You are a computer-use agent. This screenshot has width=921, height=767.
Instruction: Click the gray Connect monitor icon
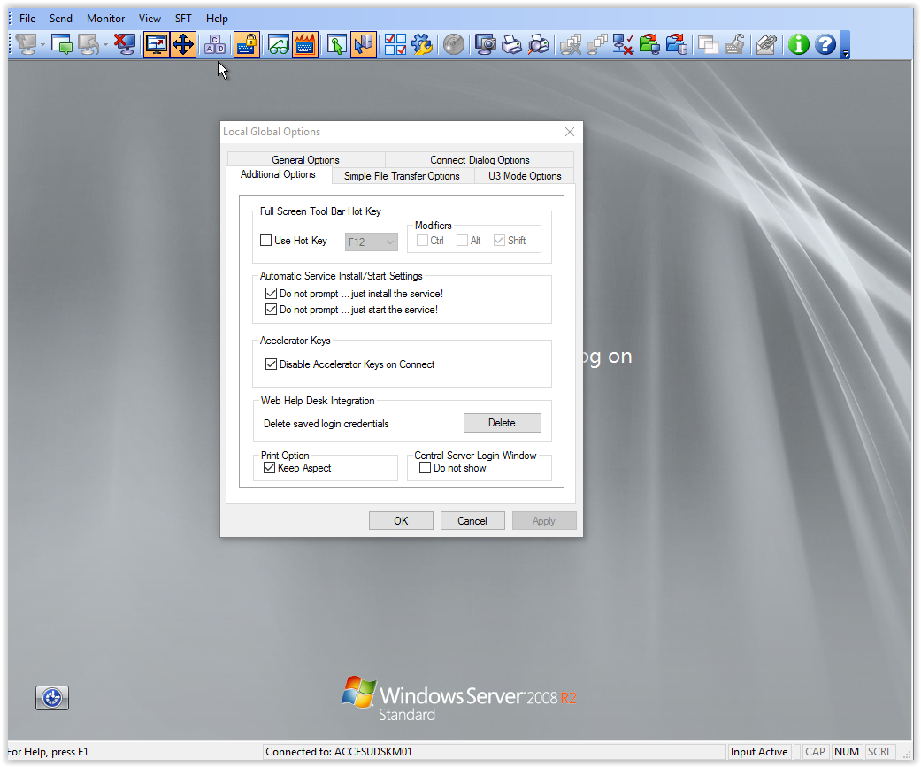[x=27, y=44]
